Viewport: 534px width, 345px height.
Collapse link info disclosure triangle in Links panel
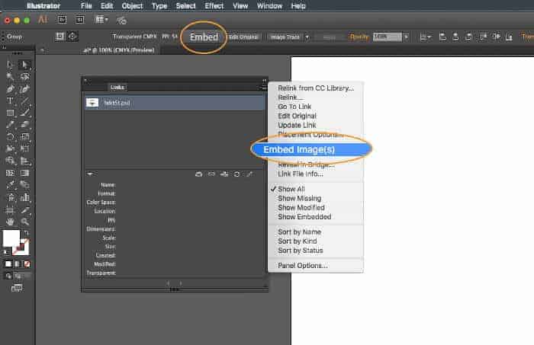click(x=89, y=174)
